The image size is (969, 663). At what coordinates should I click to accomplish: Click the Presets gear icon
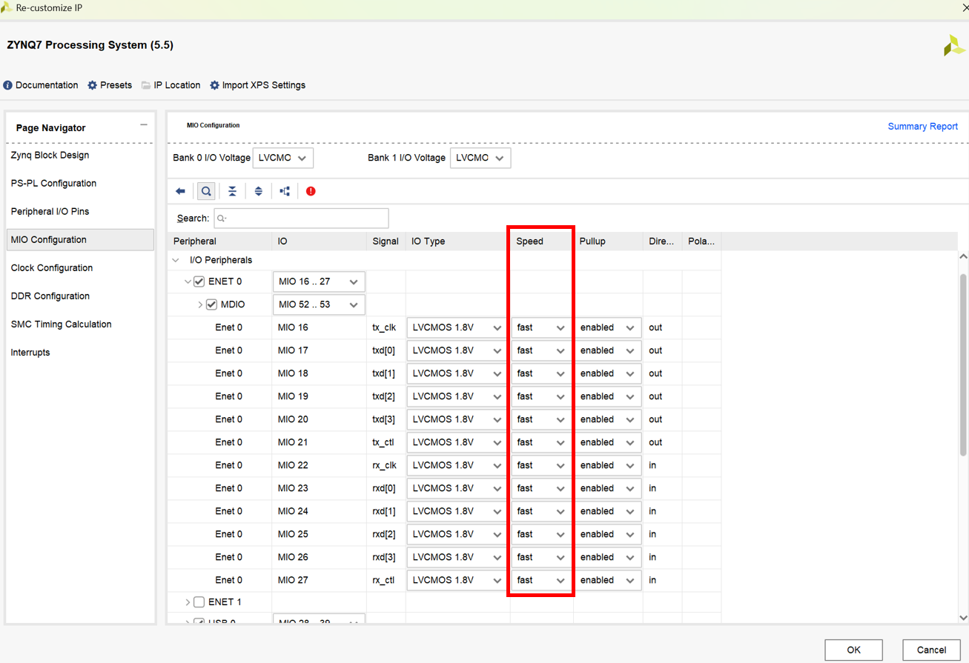[x=92, y=85]
